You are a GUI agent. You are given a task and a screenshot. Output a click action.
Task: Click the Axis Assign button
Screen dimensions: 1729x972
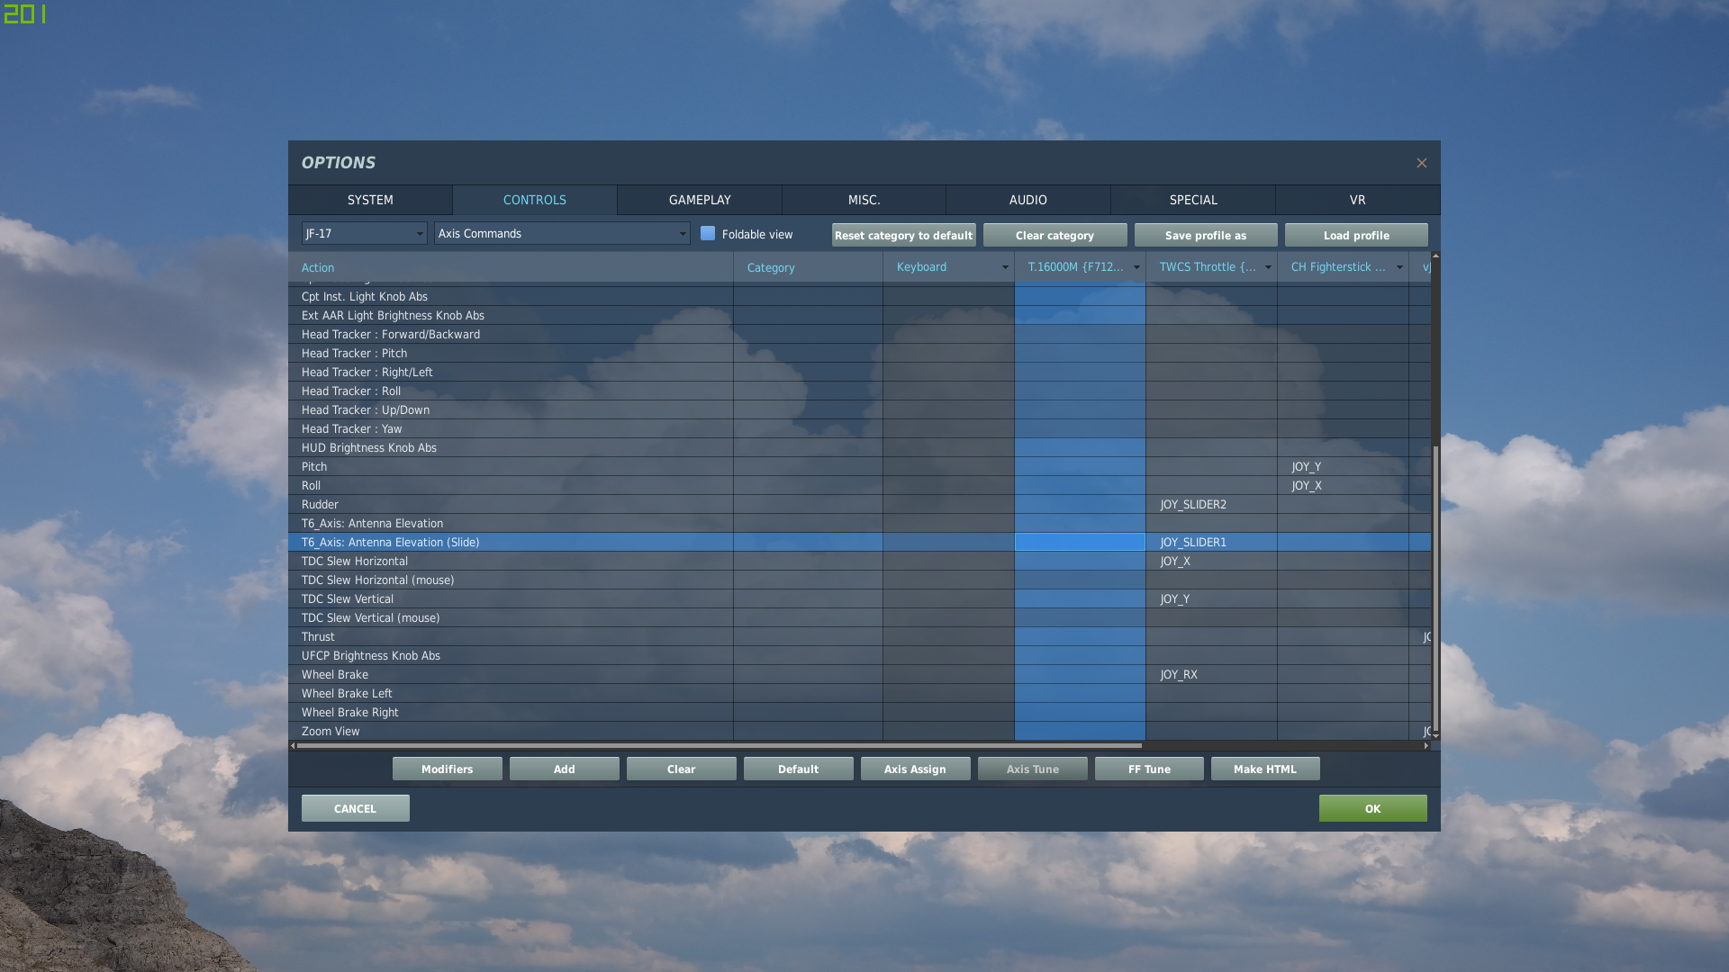pyautogui.click(x=916, y=769)
